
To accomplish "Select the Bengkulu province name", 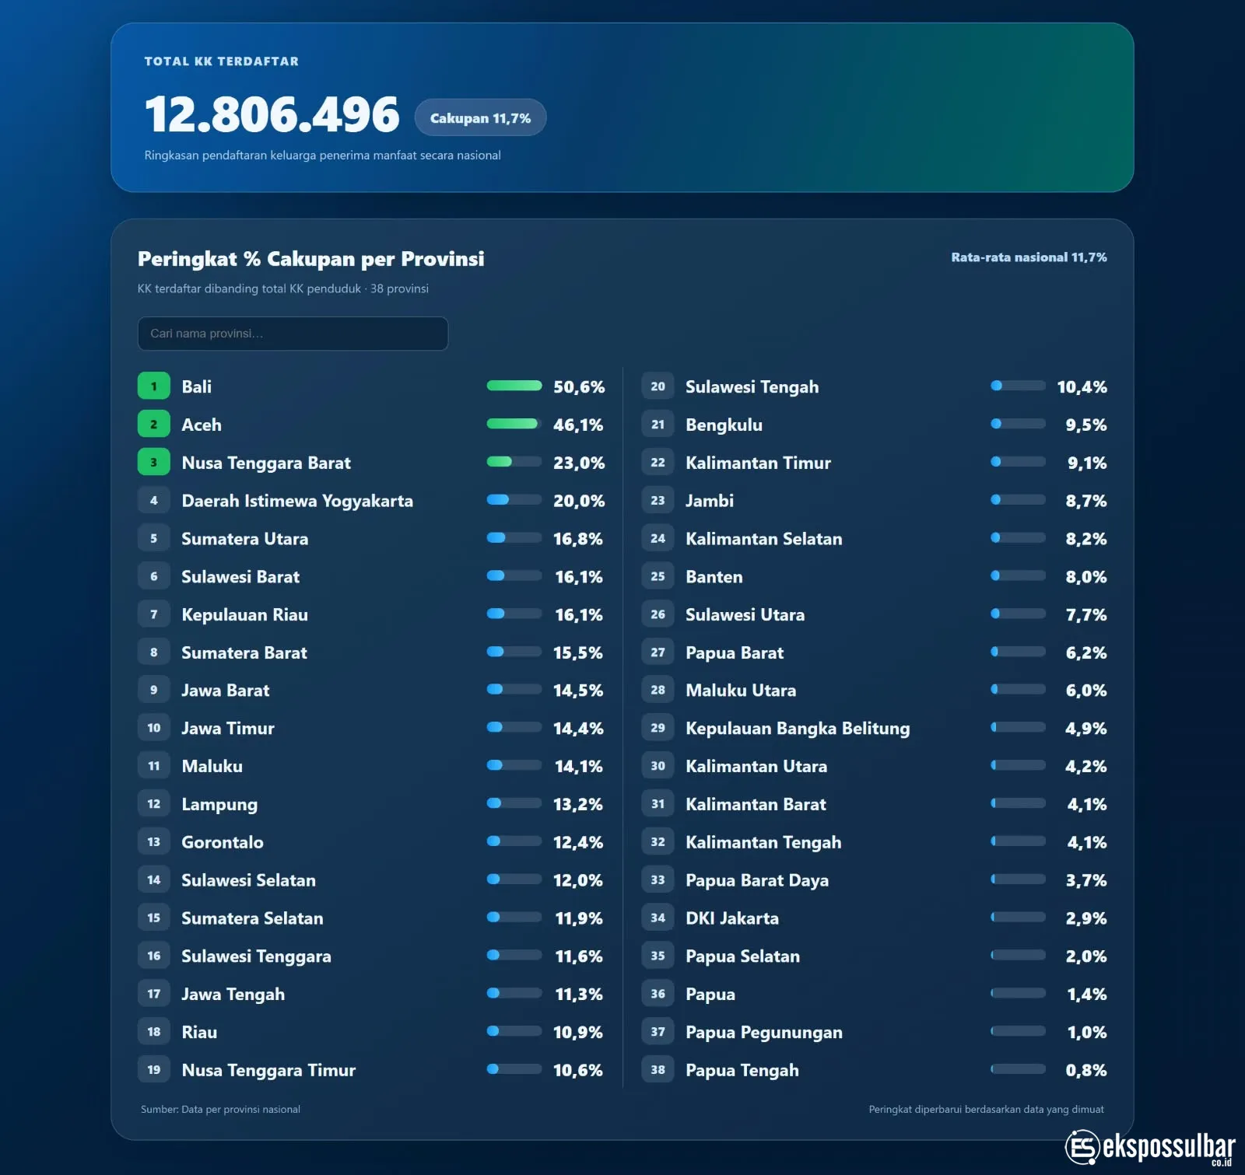I will click(x=724, y=425).
